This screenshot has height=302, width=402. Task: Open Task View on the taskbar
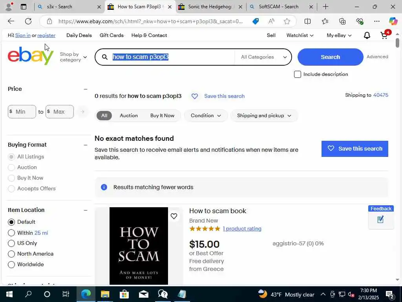pyautogui.click(x=66, y=294)
